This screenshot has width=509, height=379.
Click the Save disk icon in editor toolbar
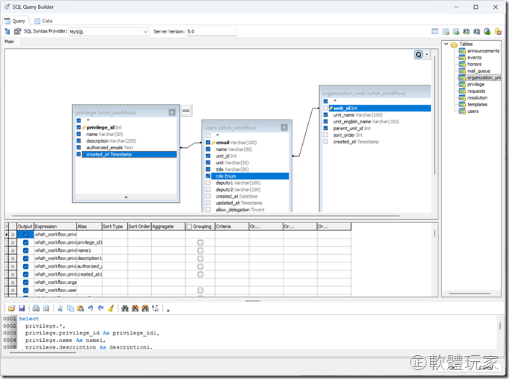tap(22, 308)
